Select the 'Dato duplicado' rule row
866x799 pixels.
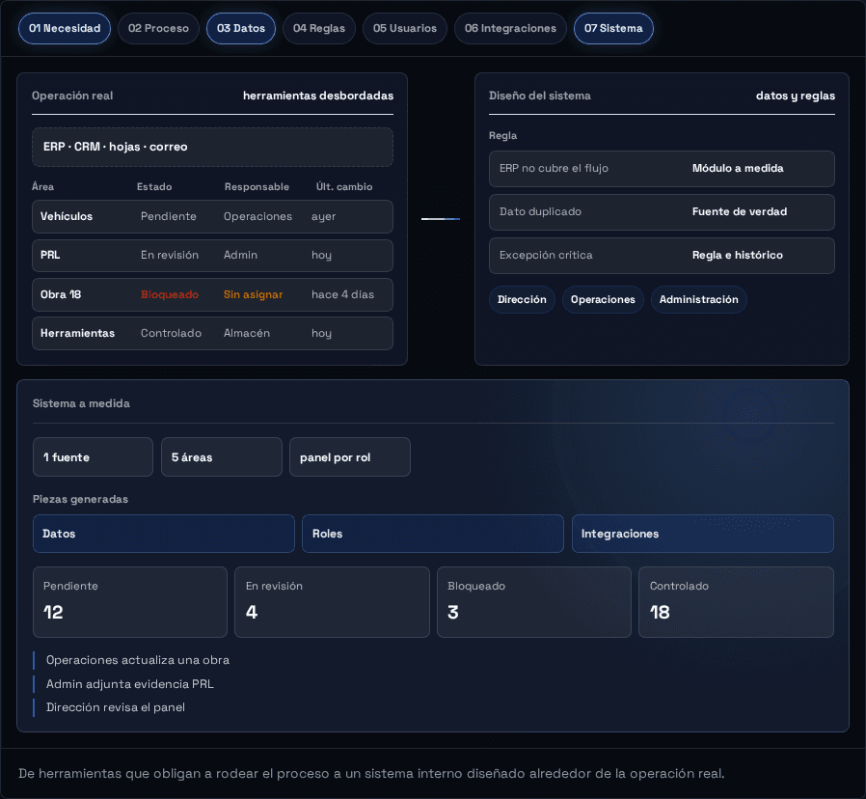[662, 212]
